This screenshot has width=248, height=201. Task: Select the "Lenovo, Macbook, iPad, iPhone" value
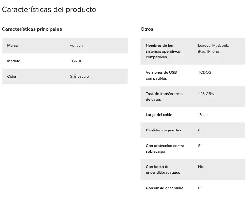point(213,48)
